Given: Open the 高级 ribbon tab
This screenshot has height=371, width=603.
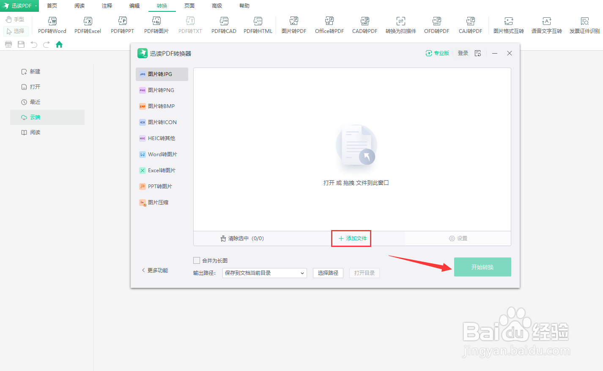Looking at the screenshot, I should (x=217, y=5).
